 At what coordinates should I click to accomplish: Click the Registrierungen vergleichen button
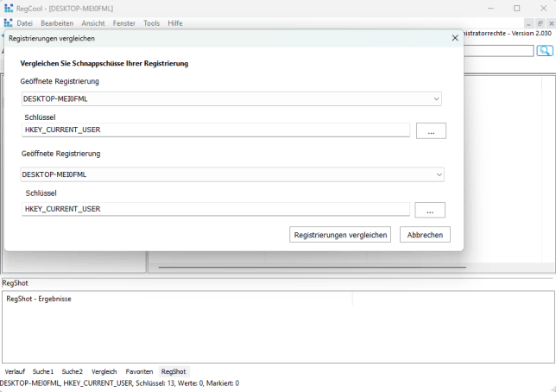[x=340, y=235]
